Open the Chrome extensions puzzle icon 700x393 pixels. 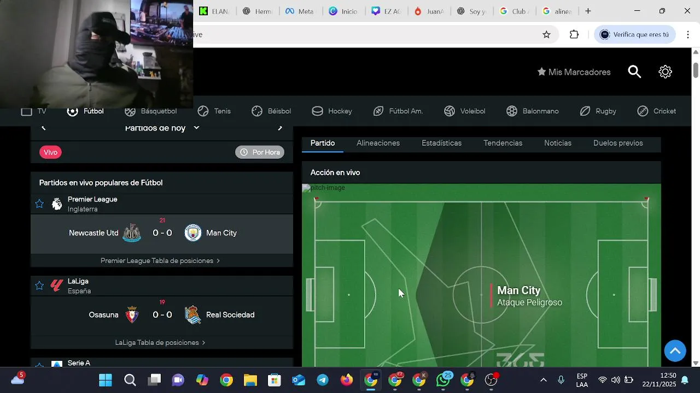(x=574, y=34)
